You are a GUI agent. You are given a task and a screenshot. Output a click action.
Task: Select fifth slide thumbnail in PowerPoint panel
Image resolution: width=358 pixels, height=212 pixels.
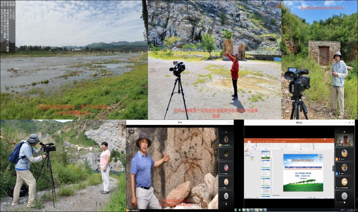click(x=266, y=191)
